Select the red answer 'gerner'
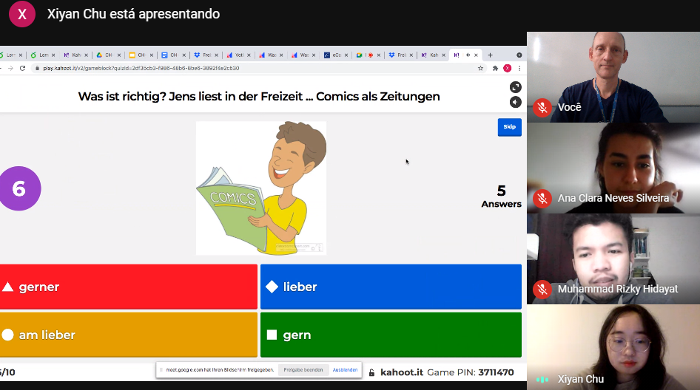 [x=129, y=287]
